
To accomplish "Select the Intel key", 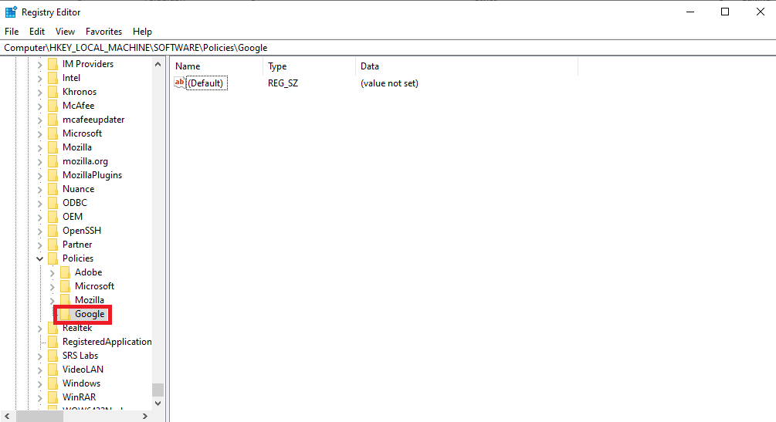I will click(x=71, y=78).
